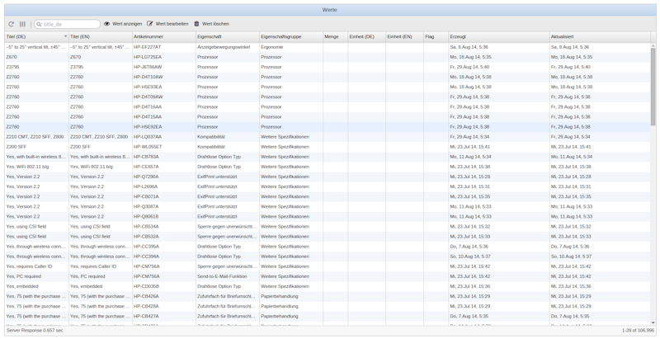This screenshot has height=339, width=660.
Task: Click the magnifier icon in search box
Action: 39,24
